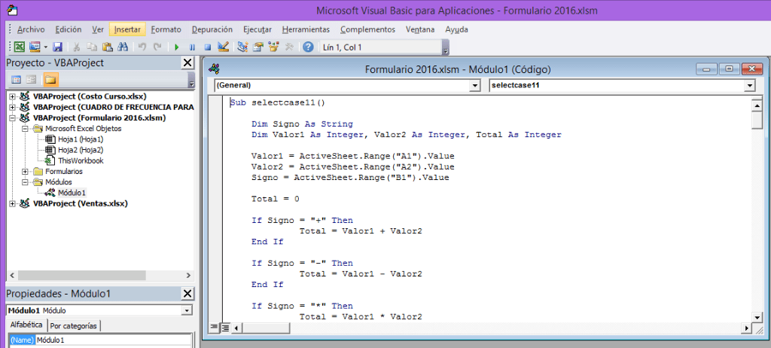
Task: Open the Formato menu
Action: pyautogui.click(x=166, y=29)
